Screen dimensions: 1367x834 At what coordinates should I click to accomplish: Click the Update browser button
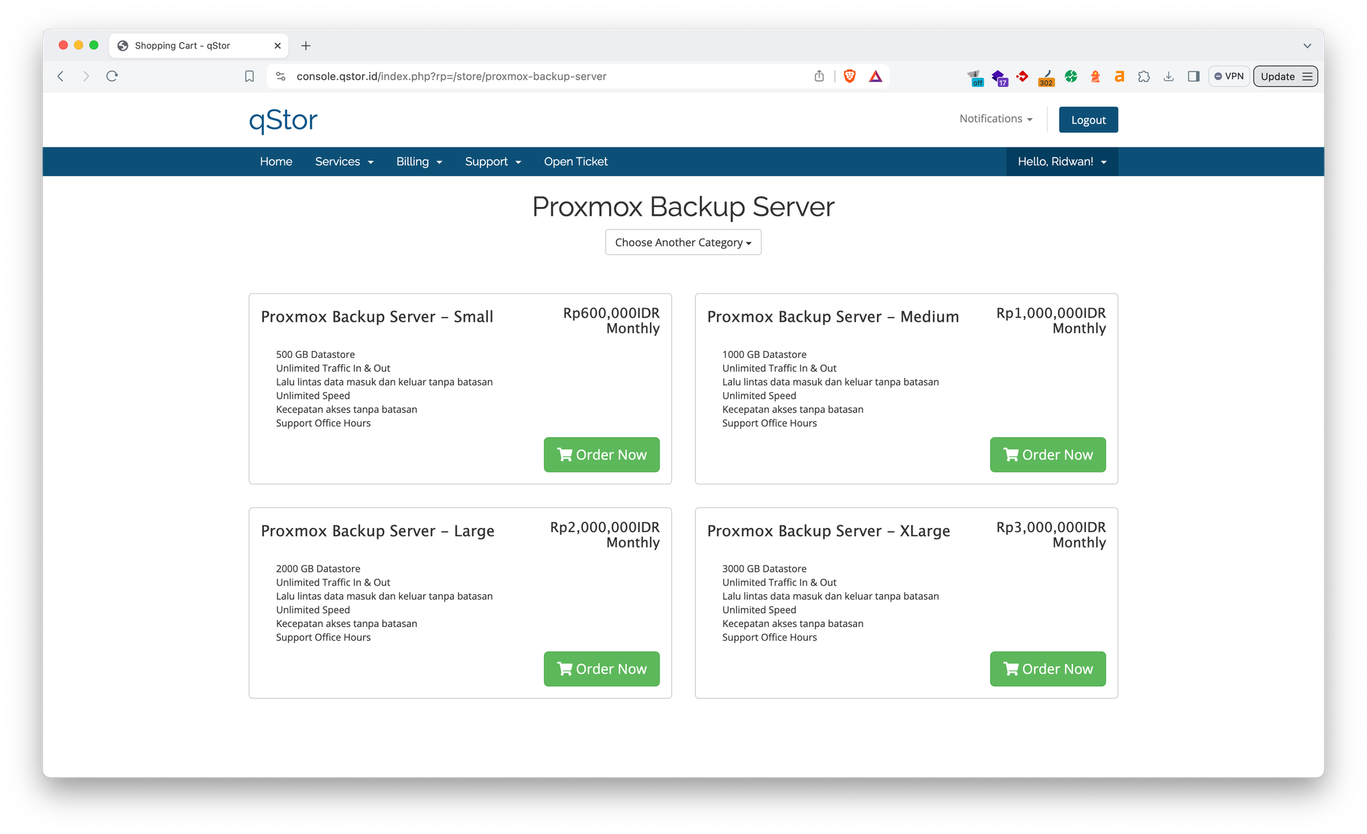pyautogui.click(x=1285, y=77)
